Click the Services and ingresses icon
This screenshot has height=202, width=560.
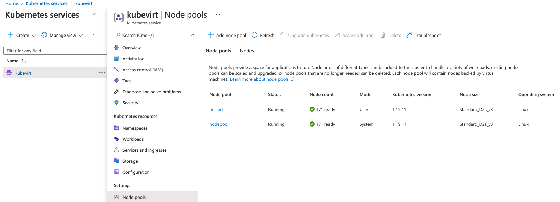tap(117, 150)
